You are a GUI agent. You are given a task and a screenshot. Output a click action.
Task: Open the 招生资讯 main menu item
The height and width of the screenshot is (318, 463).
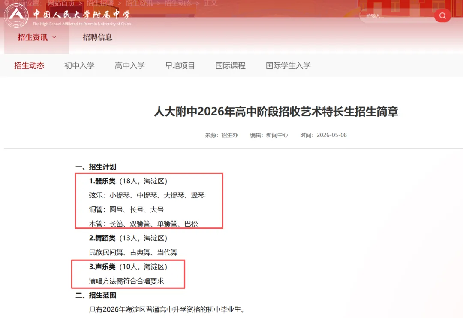pyautogui.click(x=33, y=37)
